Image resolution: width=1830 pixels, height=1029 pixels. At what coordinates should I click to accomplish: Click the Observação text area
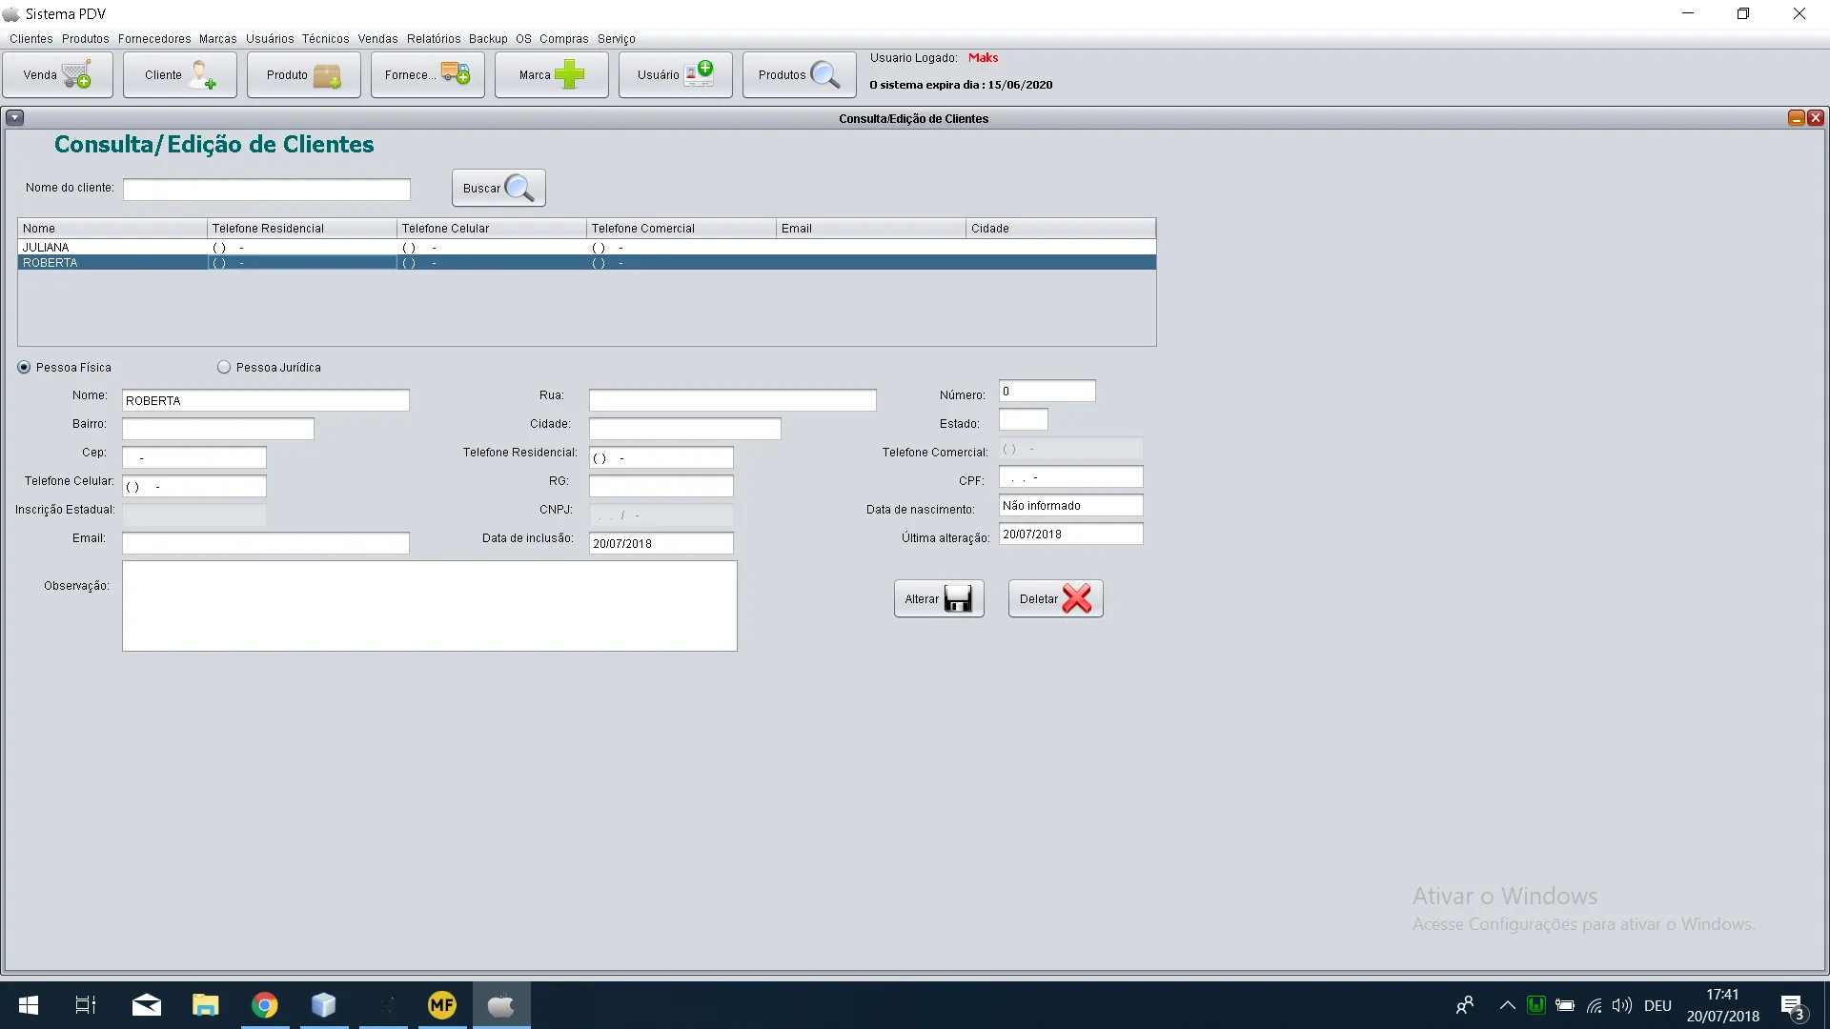429,606
